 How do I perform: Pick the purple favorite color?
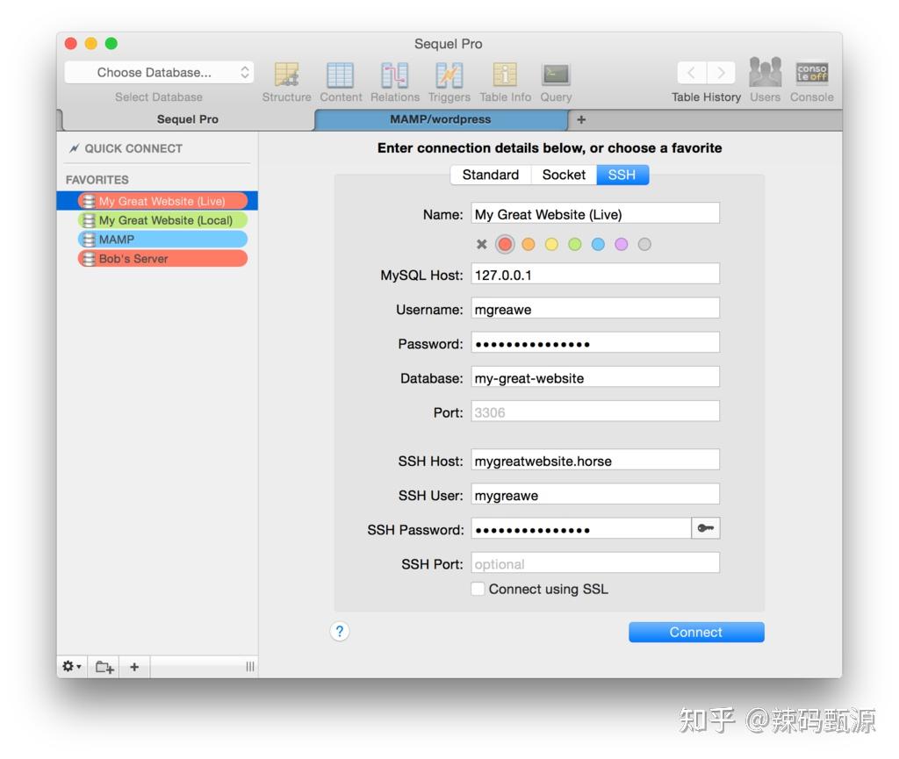coord(621,244)
